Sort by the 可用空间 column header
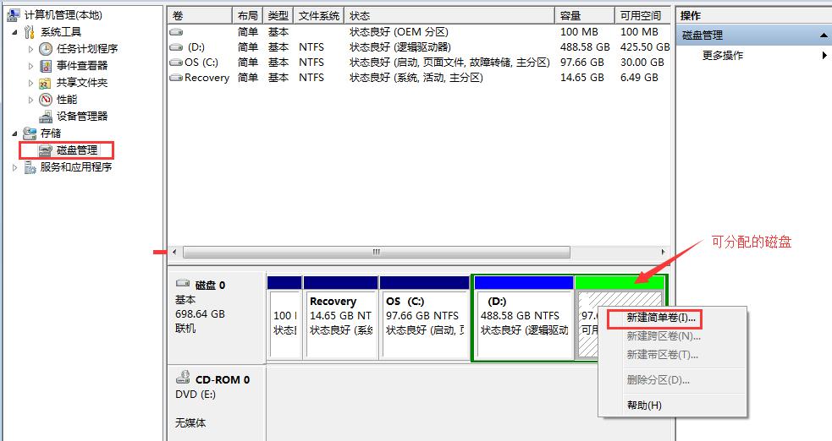 642,16
